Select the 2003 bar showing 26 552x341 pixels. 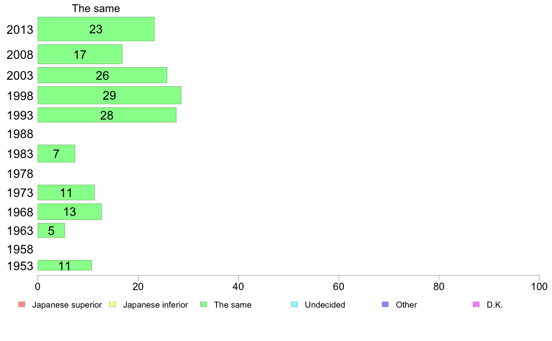click(x=102, y=75)
